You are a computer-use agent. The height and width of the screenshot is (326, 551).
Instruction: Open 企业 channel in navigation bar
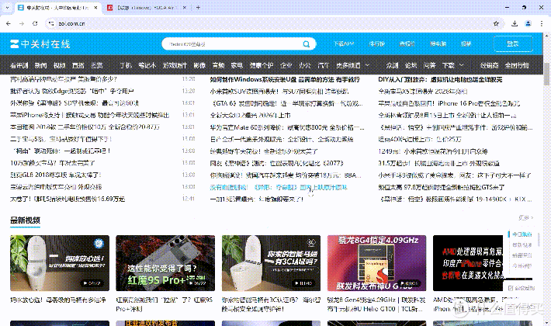point(286,65)
